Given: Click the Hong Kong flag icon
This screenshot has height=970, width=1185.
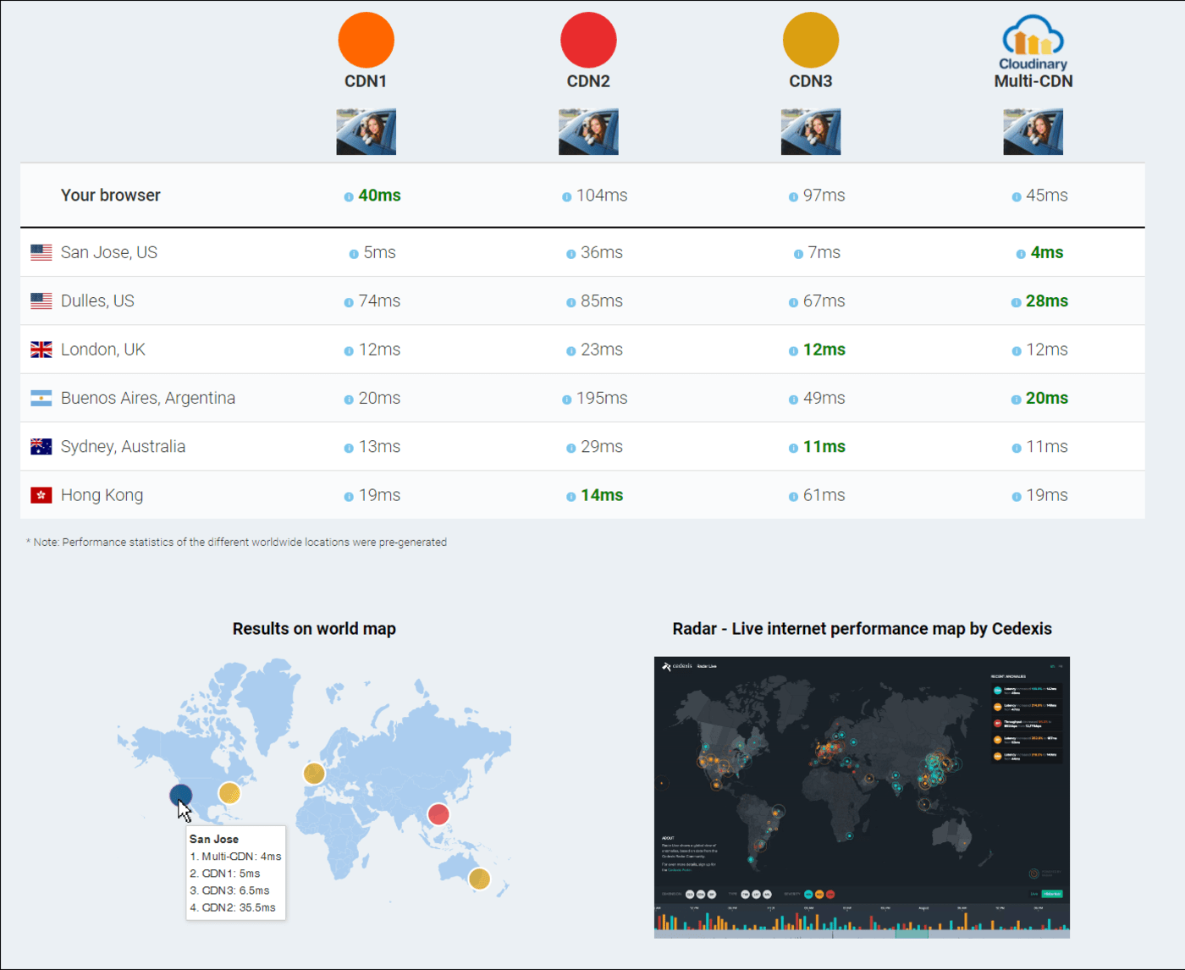Looking at the screenshot, I should coord(41,495).
